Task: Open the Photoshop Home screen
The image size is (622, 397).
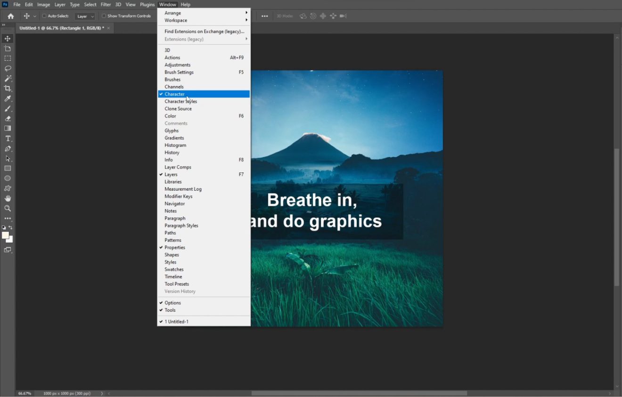Action: (x=10, y=16)
